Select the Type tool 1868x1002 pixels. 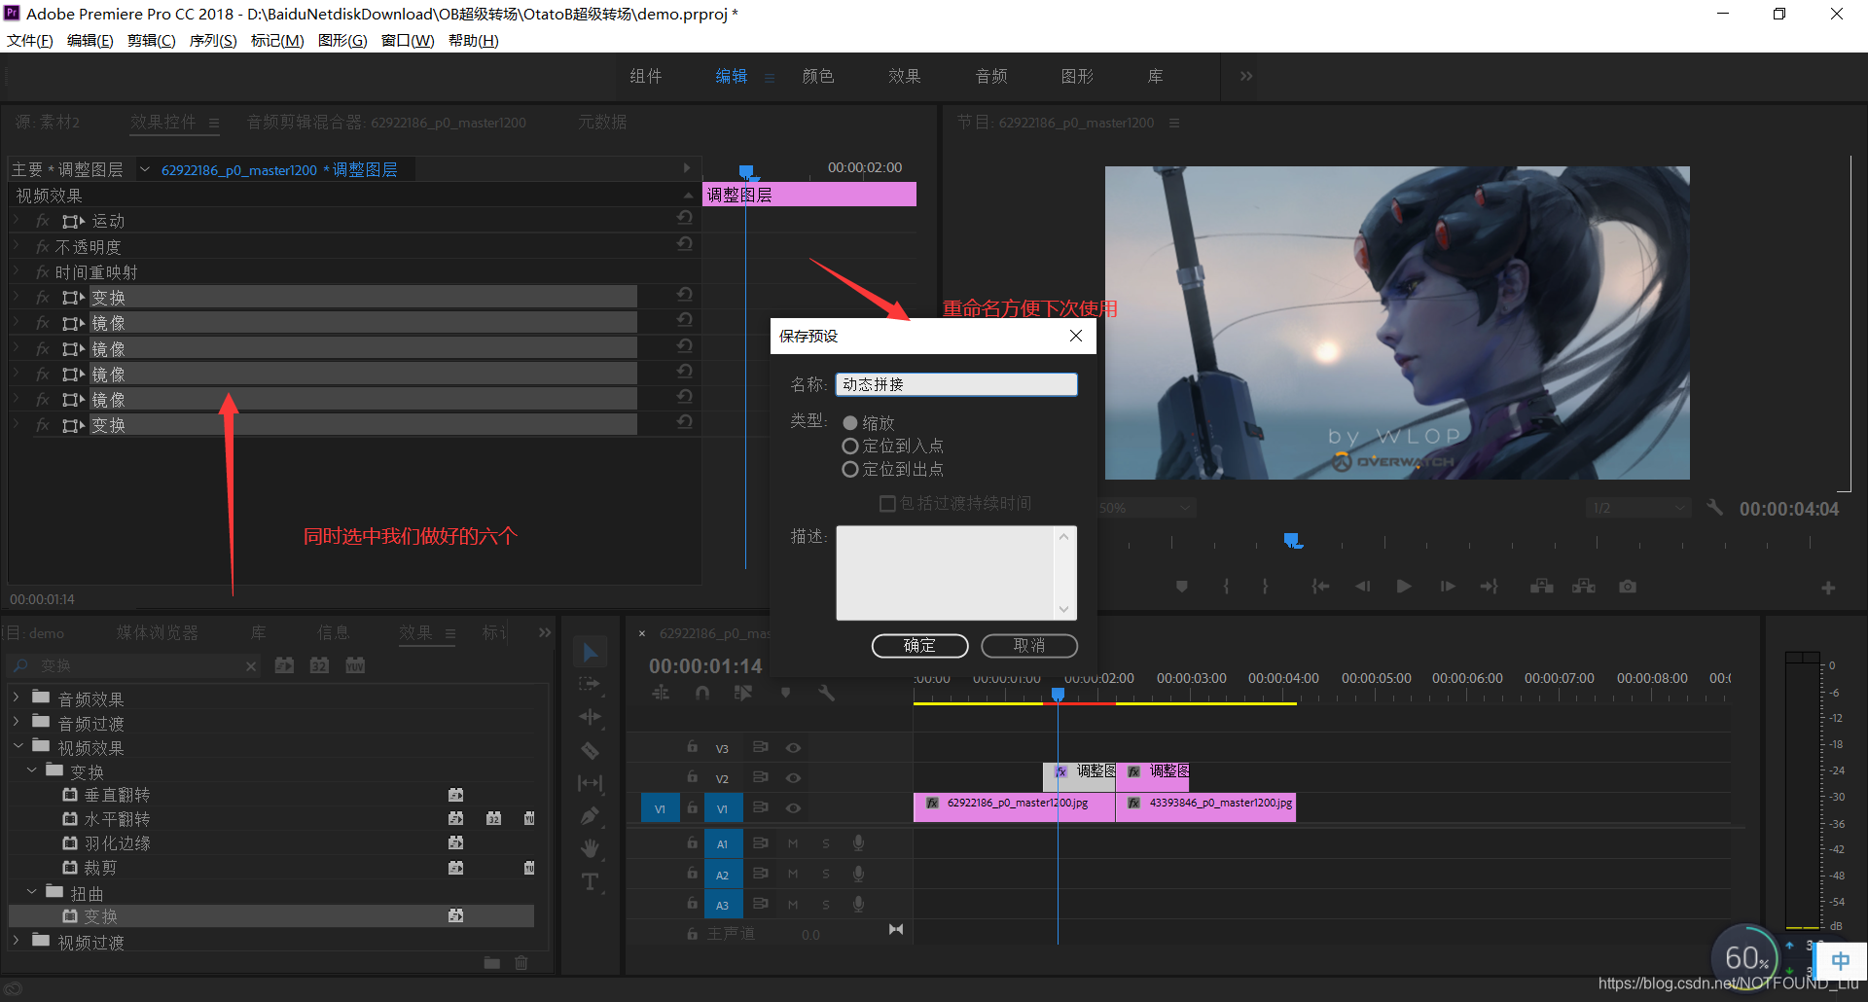[590, 881]
